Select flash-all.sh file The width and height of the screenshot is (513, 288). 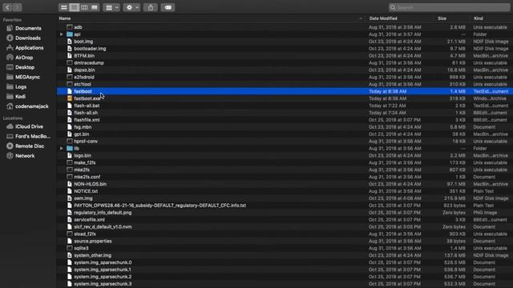click(86, 113)
